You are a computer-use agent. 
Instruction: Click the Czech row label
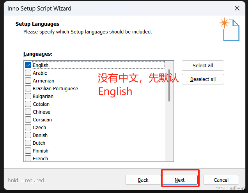(39, 128)
